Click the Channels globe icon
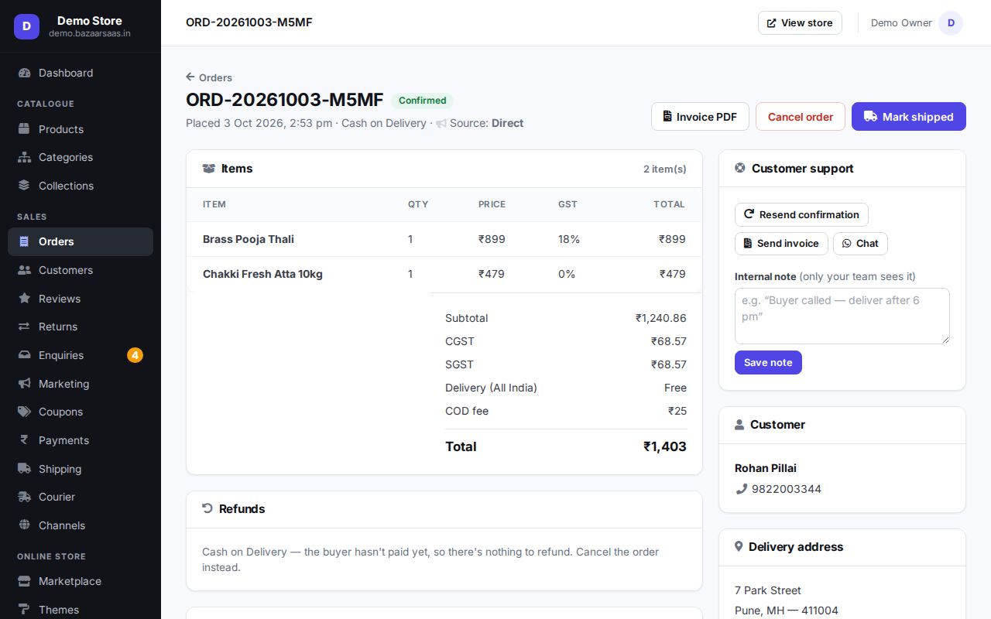Viewport: 991px width, 619px height. (24, 525)
